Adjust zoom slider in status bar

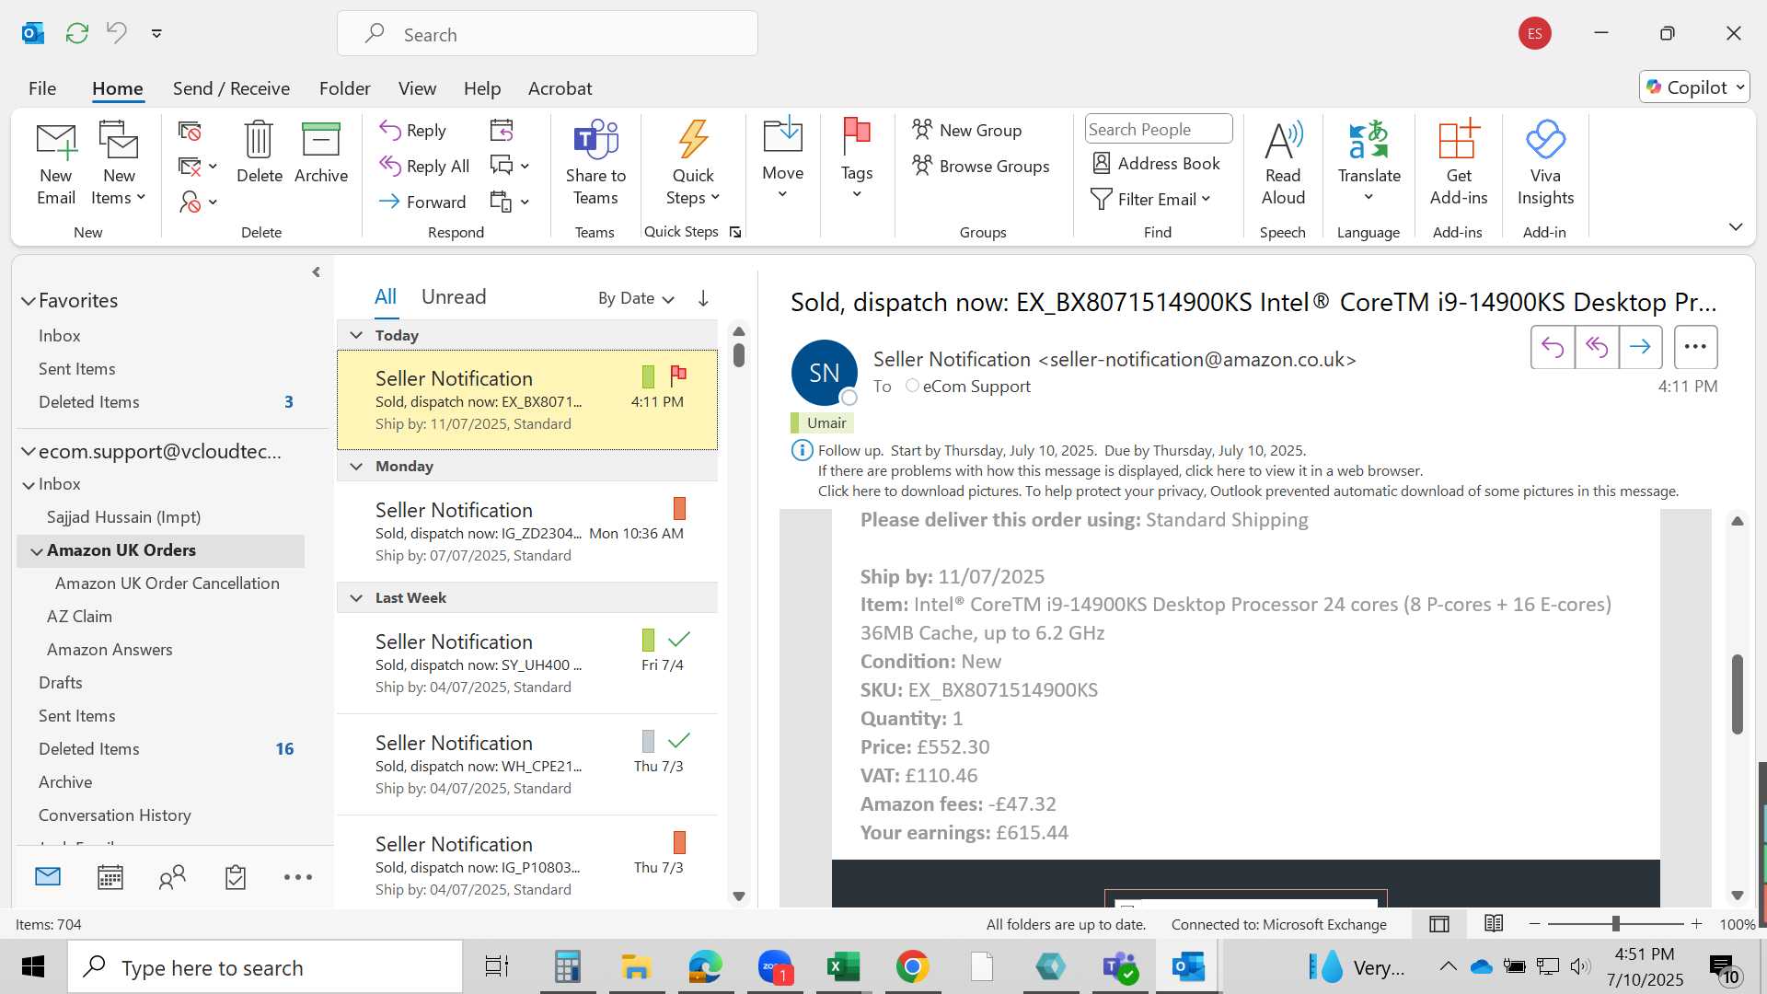pyautogui.click(x=1616, y=923)
